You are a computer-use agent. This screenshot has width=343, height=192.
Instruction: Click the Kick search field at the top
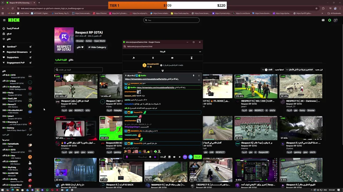click(x=171, y=20)
